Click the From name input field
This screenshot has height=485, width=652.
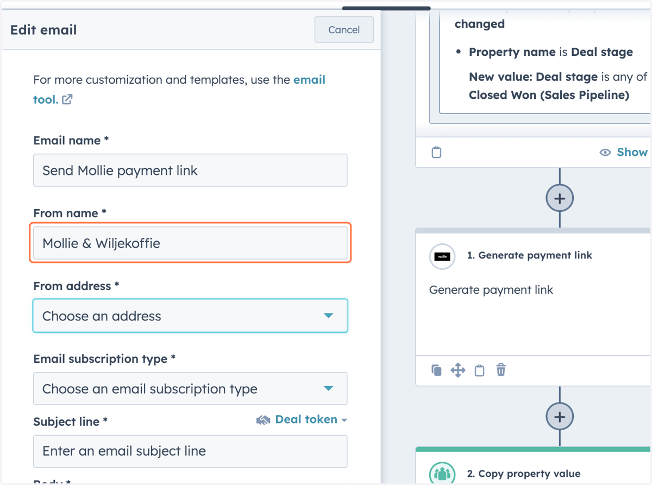click(190, 243)
